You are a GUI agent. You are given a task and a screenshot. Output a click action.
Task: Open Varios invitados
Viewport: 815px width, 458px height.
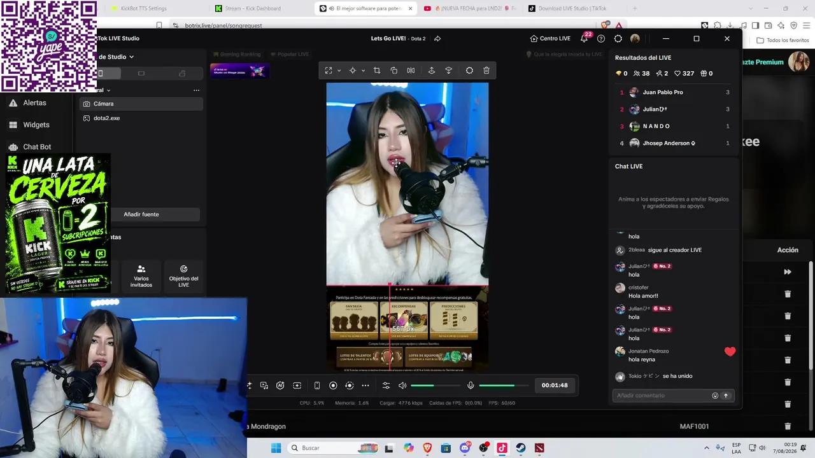coord(141,276)
